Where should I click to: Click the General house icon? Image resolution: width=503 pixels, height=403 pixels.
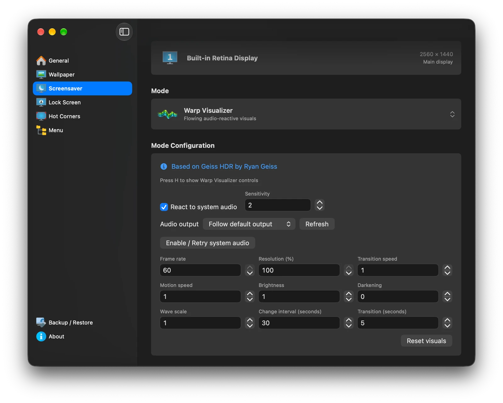click(41, 60)
